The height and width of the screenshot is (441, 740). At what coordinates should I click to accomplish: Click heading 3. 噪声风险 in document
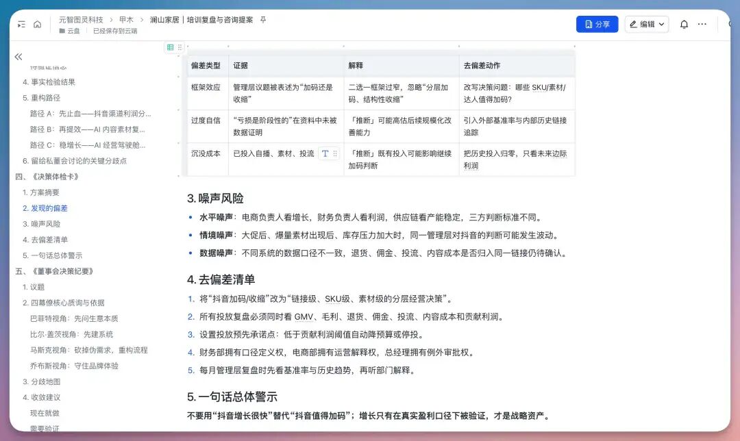click(x=215, y=199)
